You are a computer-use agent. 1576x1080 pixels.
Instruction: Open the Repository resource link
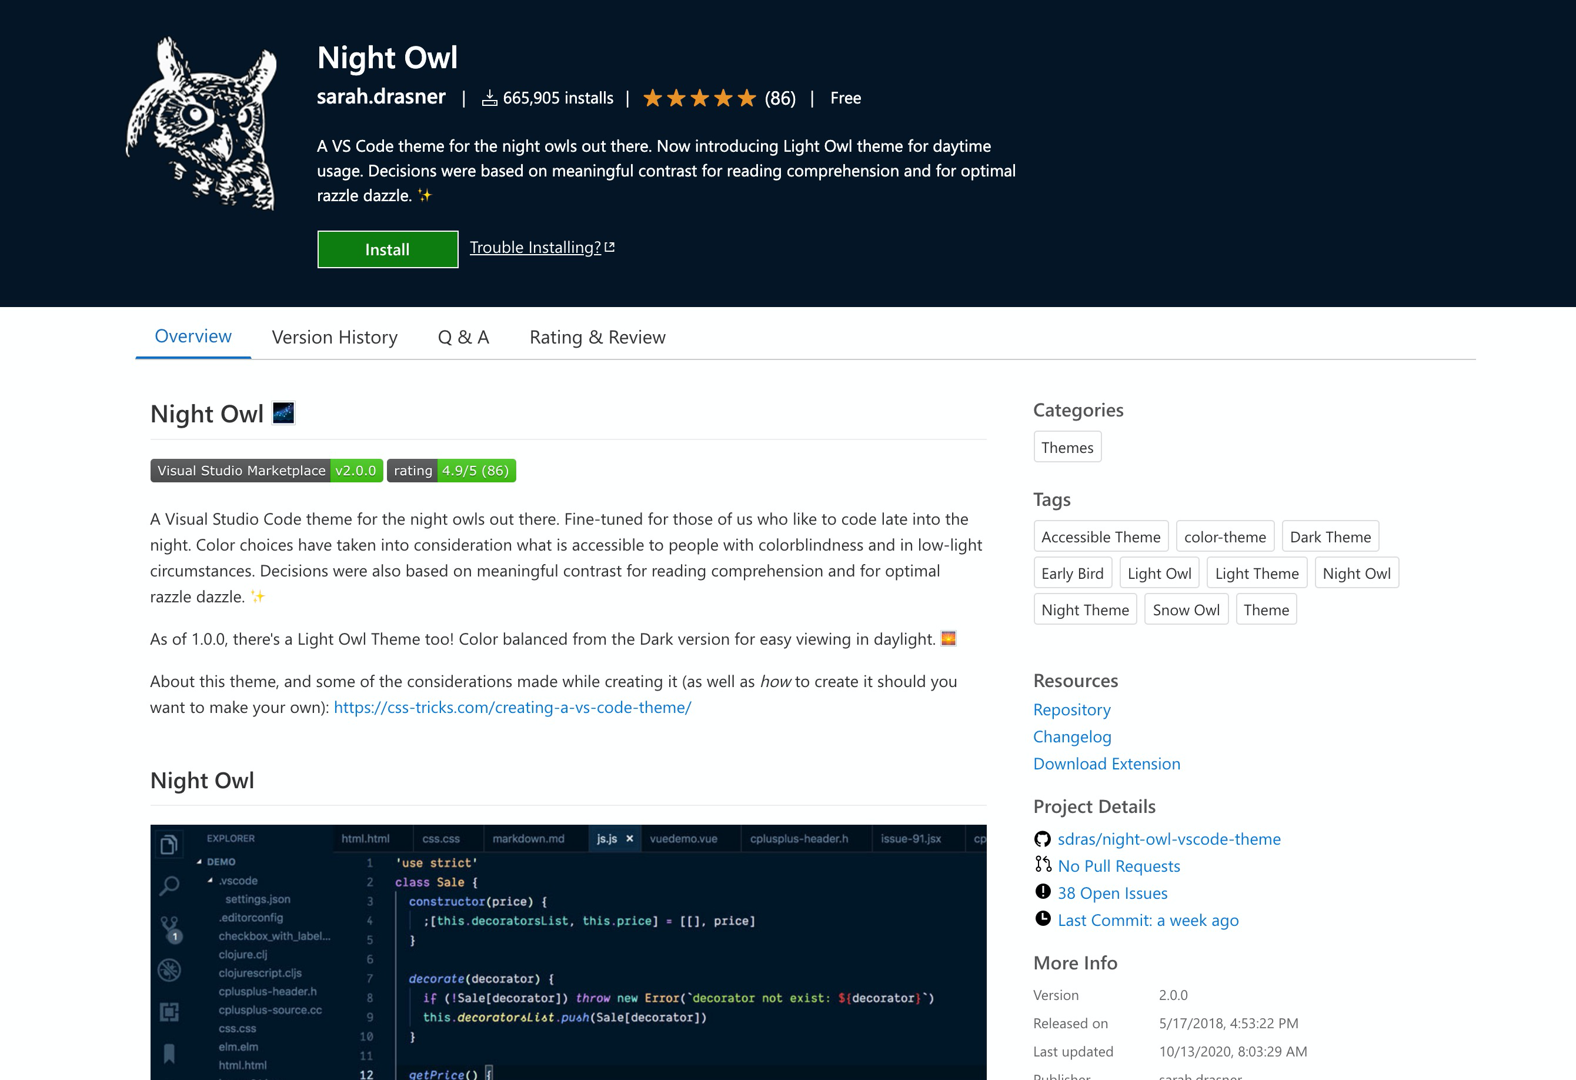pyautogui.click(x=1071, y=709)
